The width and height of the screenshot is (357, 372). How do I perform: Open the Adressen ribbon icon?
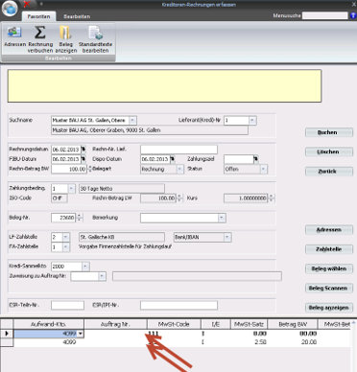14,35
